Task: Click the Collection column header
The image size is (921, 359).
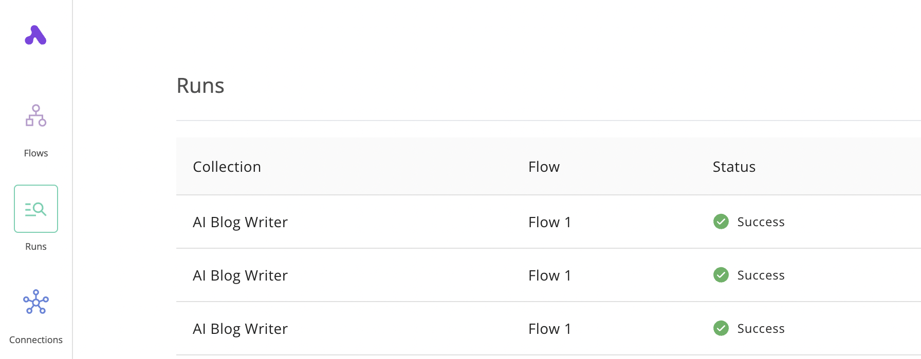Action: (227, 167)
